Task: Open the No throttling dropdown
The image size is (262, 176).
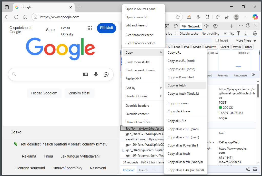Action: tap(214, 33)
